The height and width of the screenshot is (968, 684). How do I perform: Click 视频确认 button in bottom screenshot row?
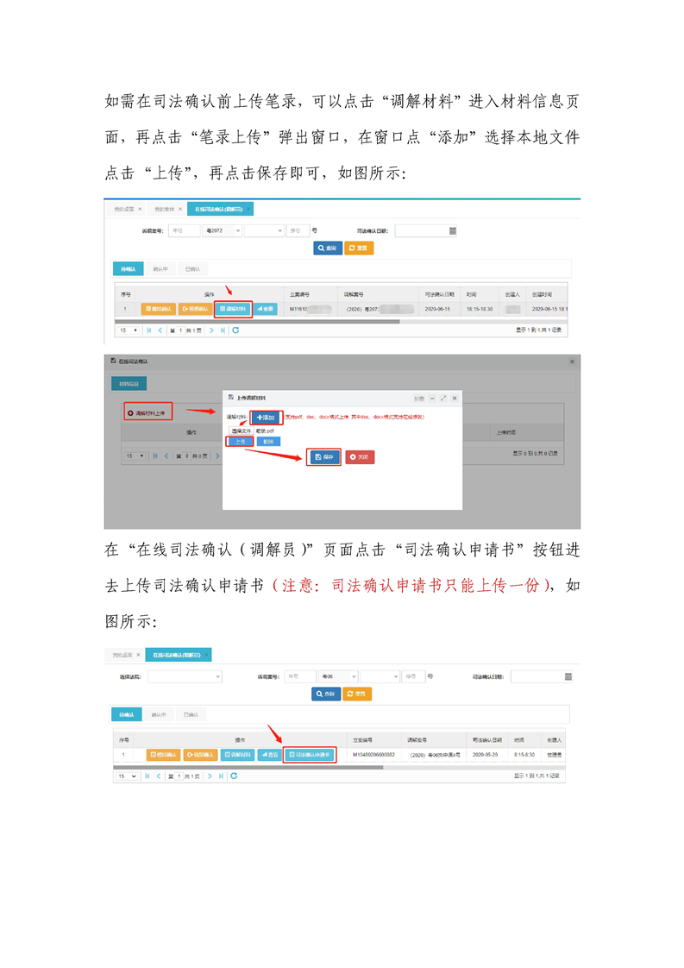(x=200, y=754)
